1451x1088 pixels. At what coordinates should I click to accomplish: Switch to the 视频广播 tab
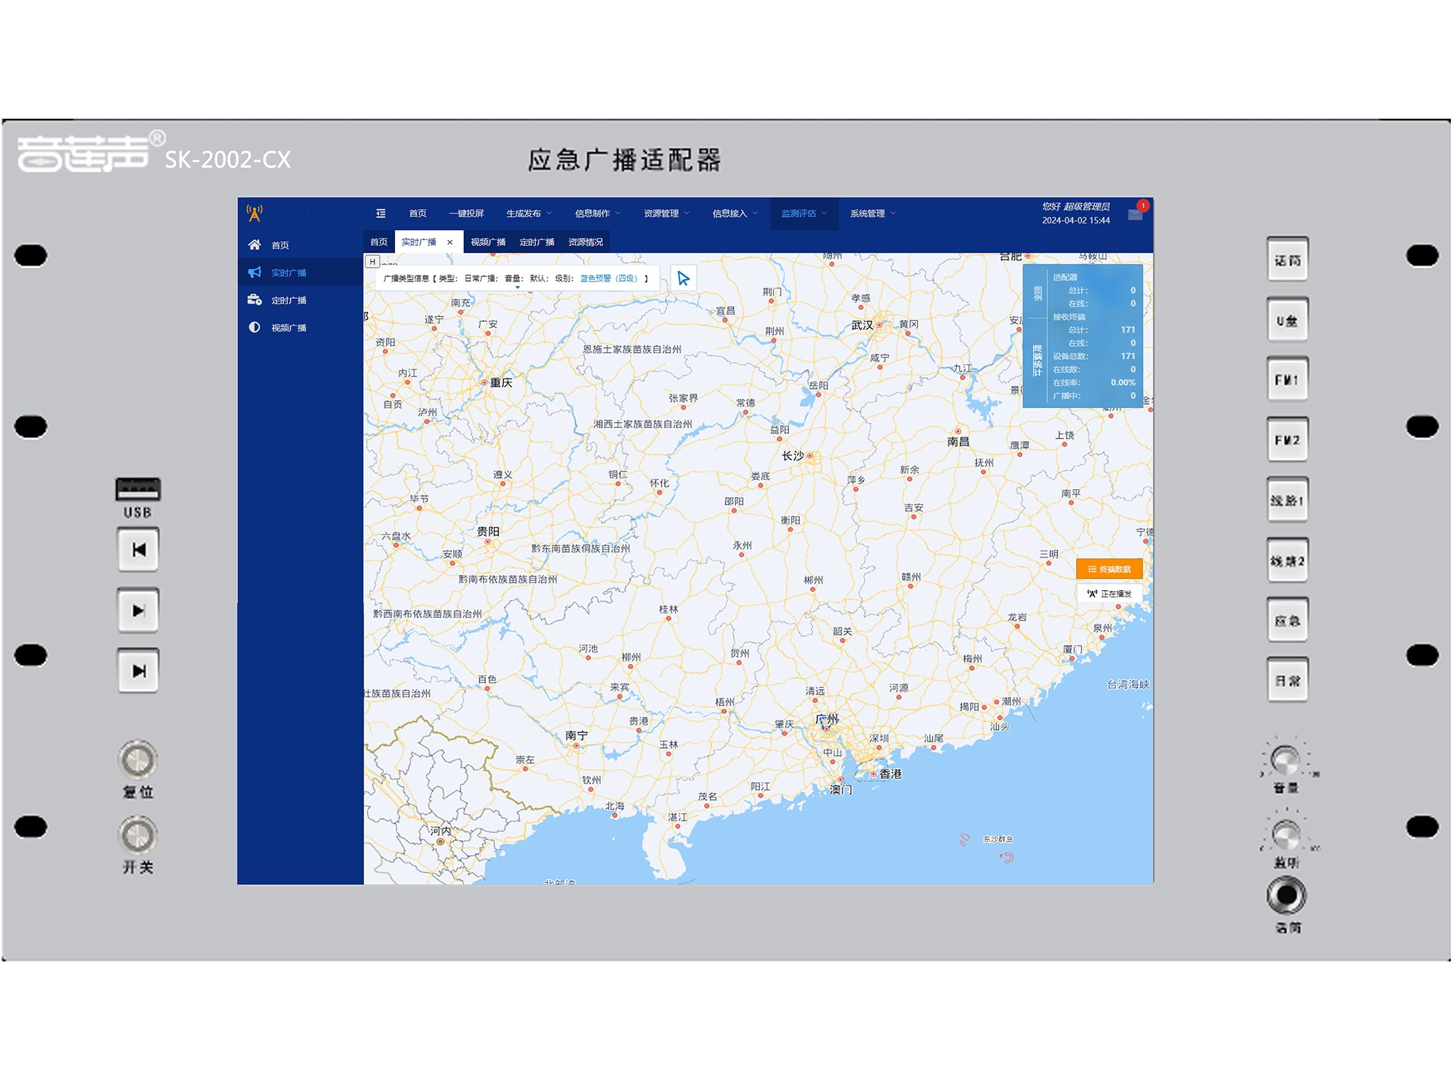[487, 242]
